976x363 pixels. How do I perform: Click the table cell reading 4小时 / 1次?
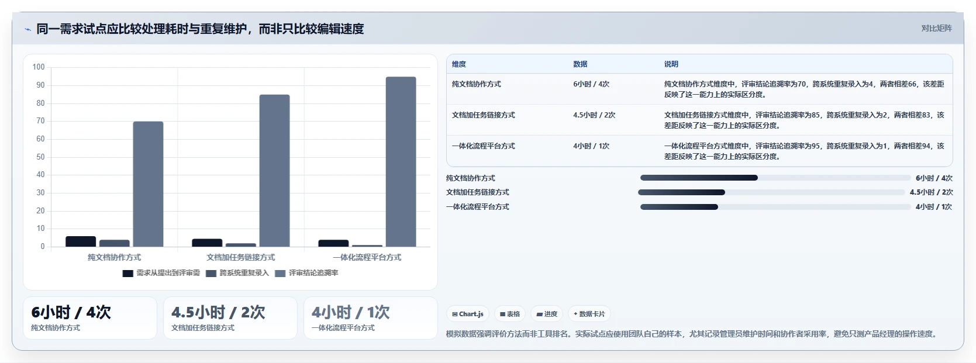coord(591,146)
